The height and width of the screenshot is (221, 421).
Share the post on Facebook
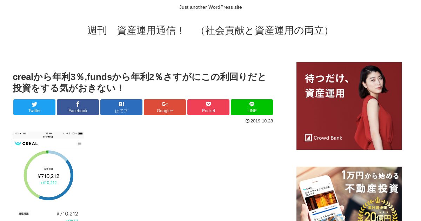click(78, 107)
